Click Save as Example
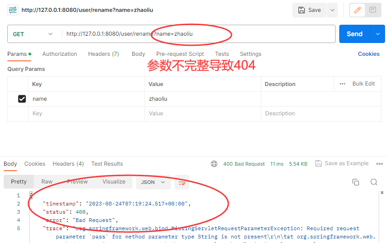 [342, 163]
